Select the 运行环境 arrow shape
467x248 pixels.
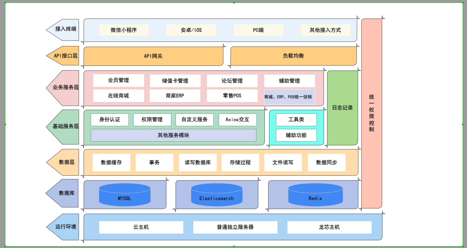(x=63, y=227)
